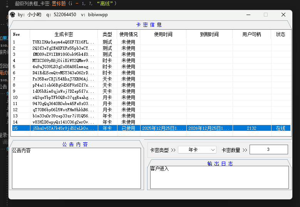Click the app icon in the title bar
Screen dimensions: 300x207
pyautogui.click(x=12, y=15)
